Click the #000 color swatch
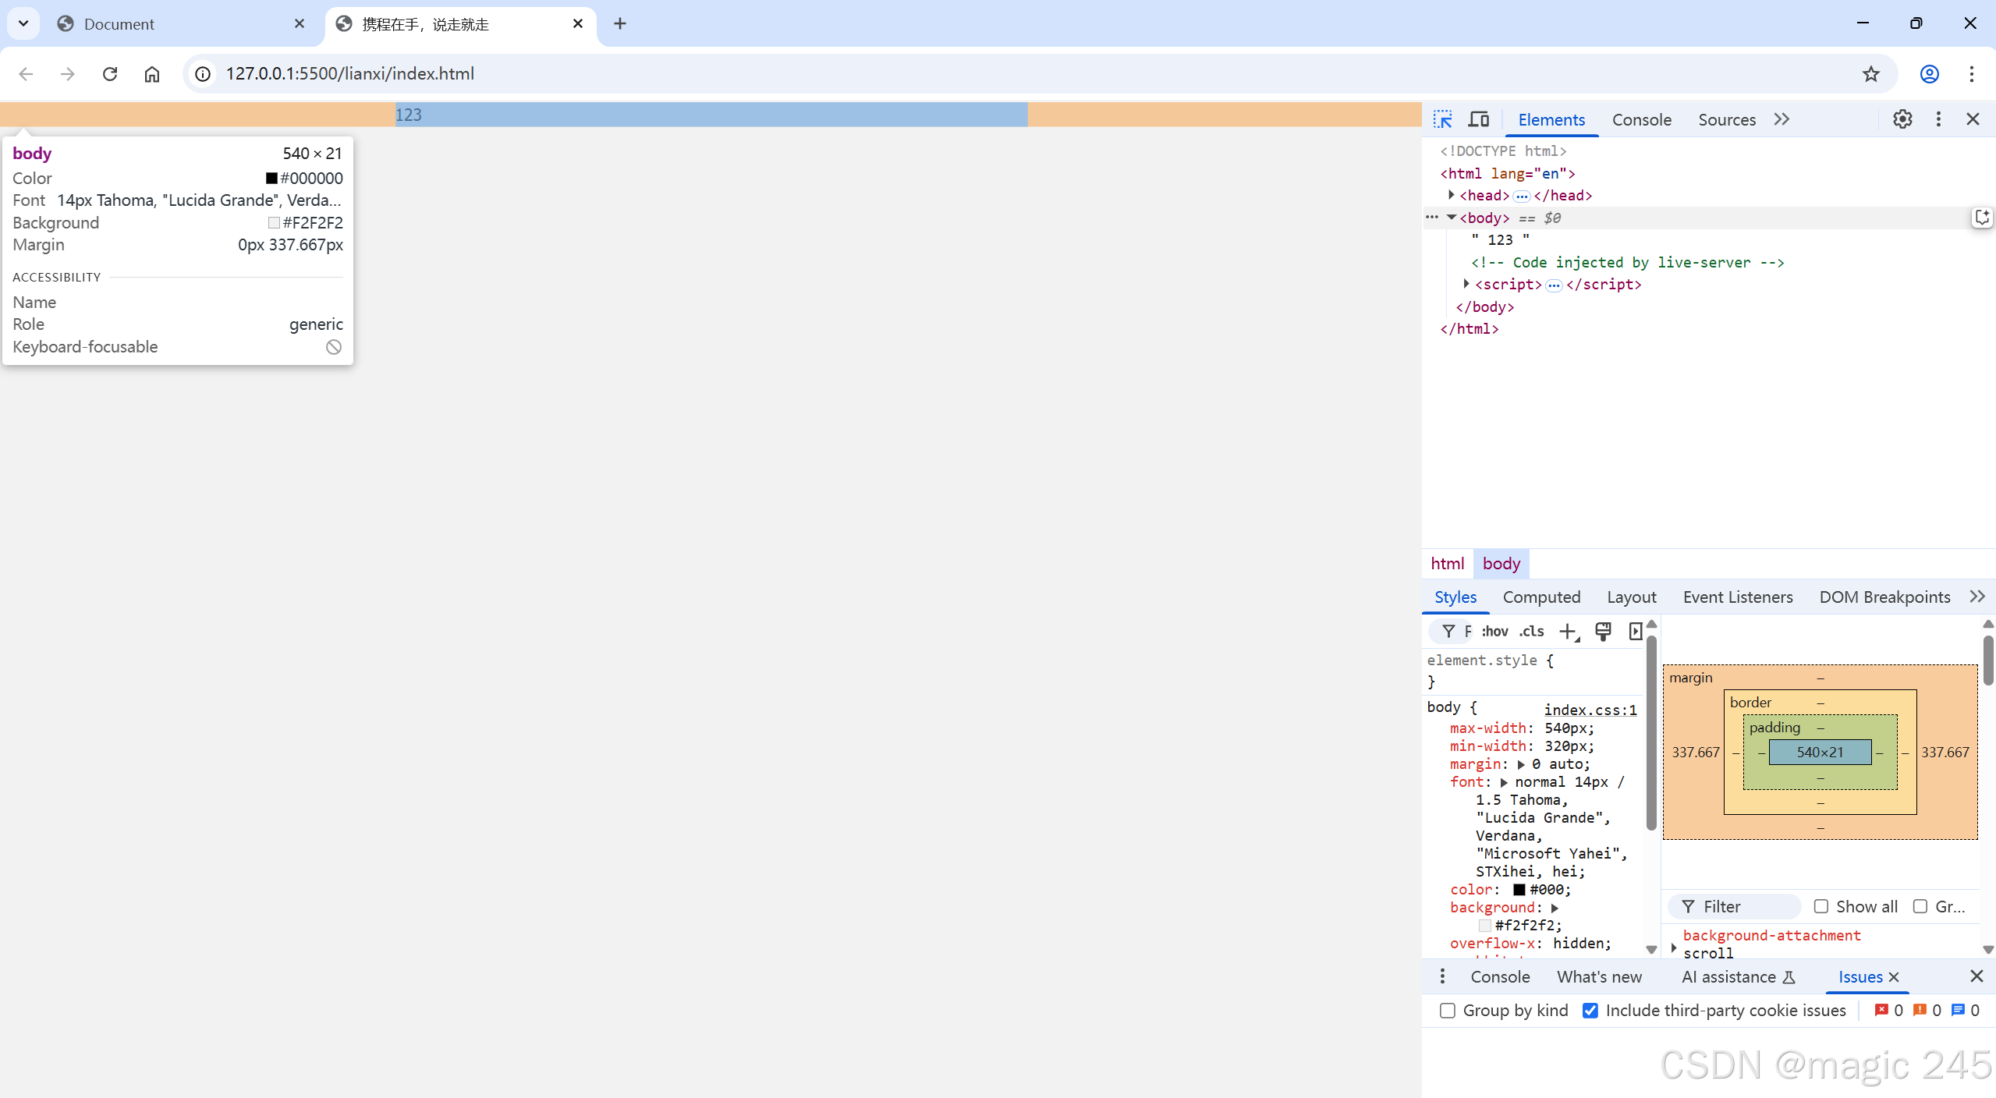This screenshot has width=1996, height=1098. [1519, 890]
